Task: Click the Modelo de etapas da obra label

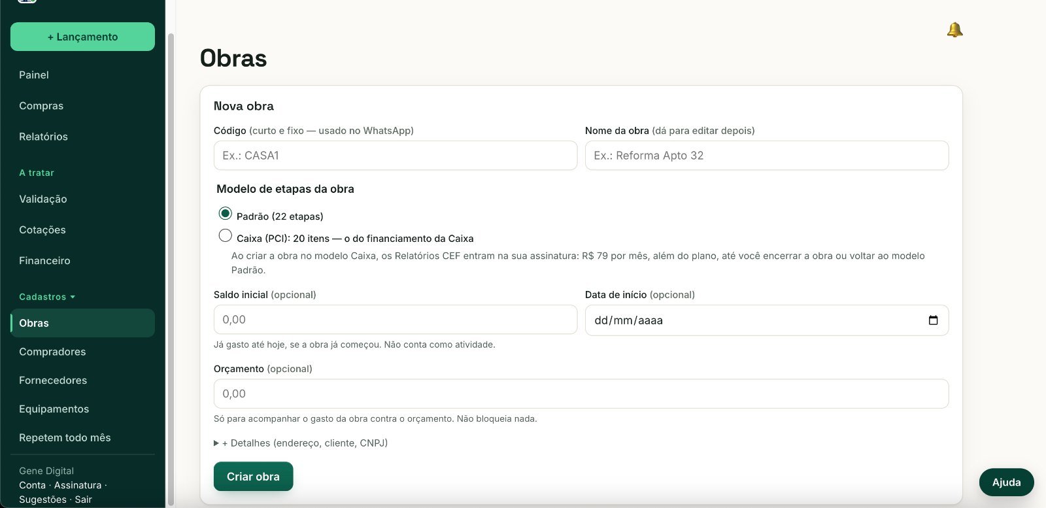Action: click(x=285, y=189)
